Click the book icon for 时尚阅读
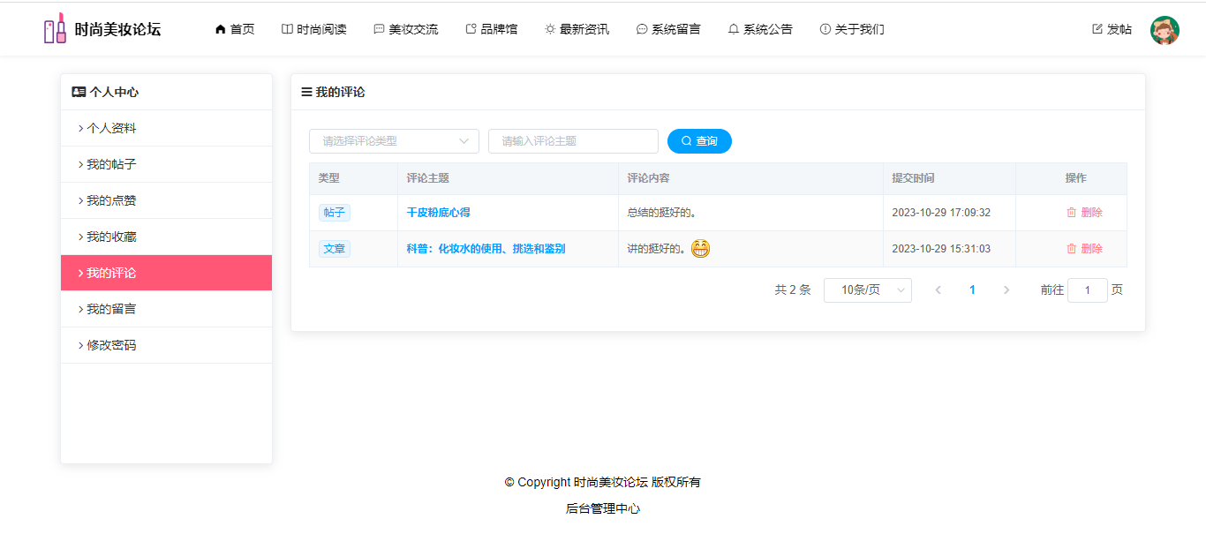Viewport: 1206px width, 549px height. tap(287, 29)
